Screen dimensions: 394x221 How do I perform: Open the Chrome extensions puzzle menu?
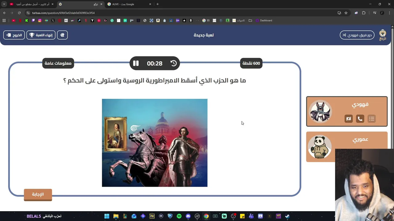point(364,13)
